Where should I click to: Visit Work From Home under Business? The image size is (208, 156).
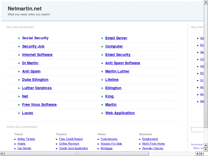point(153,144)
